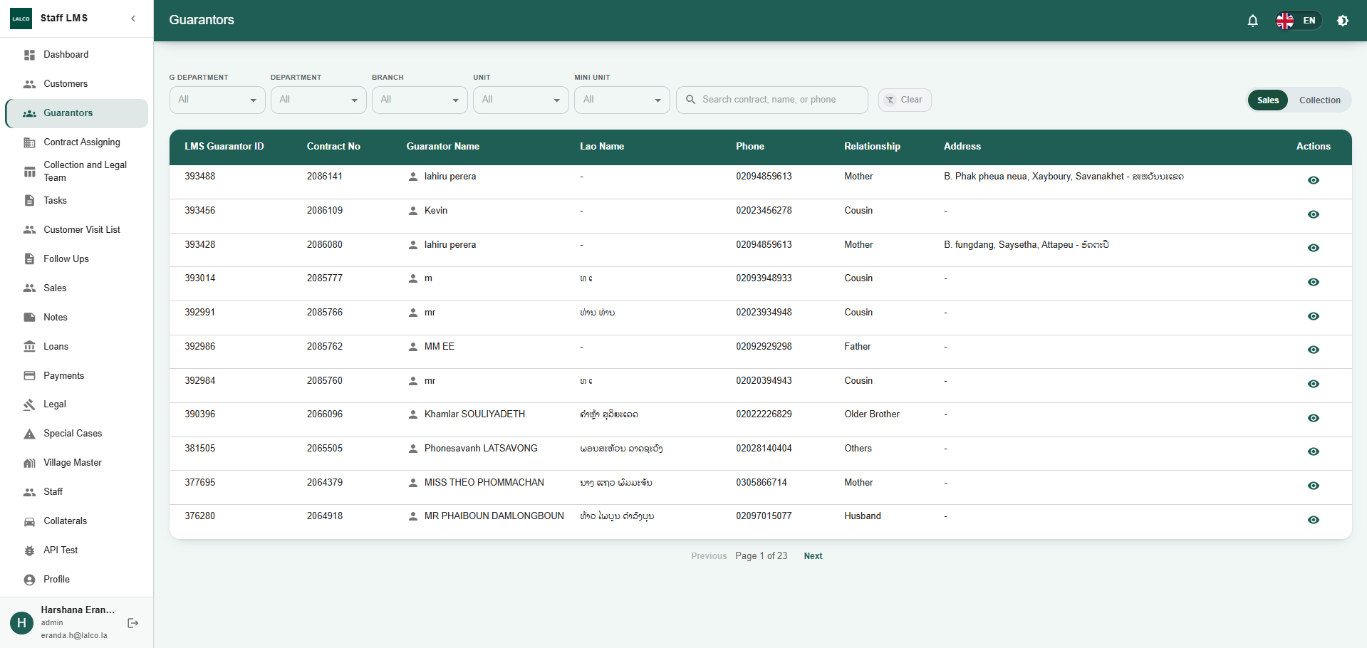The image size is (1367, 648).
Task: Open Dashboard in sidebar
Action: point(77,55)
